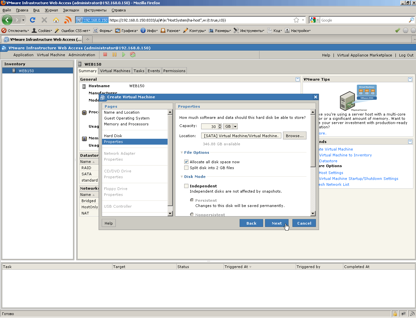Screen dimensions: 416x318
Task: Open the Закладки menu
Action: 71,10
